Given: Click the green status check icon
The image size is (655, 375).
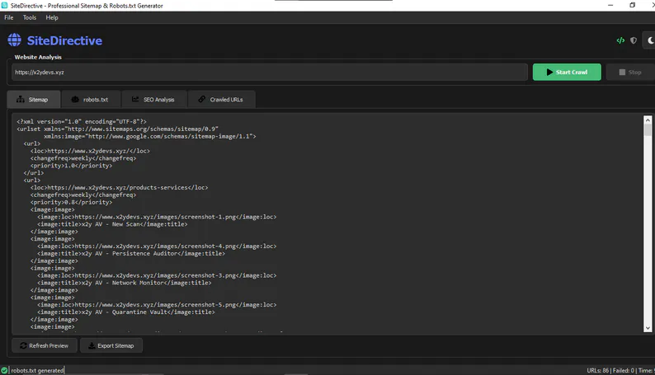Looking at the screenshot, I should pyautogui.click(x=4, y=370).
